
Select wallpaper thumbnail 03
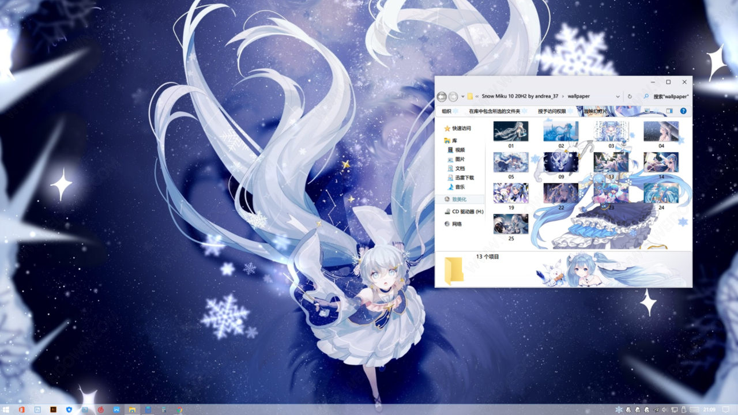coord(611,131)
